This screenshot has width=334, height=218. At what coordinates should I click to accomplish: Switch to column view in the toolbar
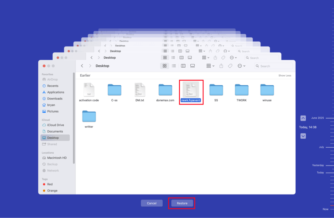(x=183, y=66)
